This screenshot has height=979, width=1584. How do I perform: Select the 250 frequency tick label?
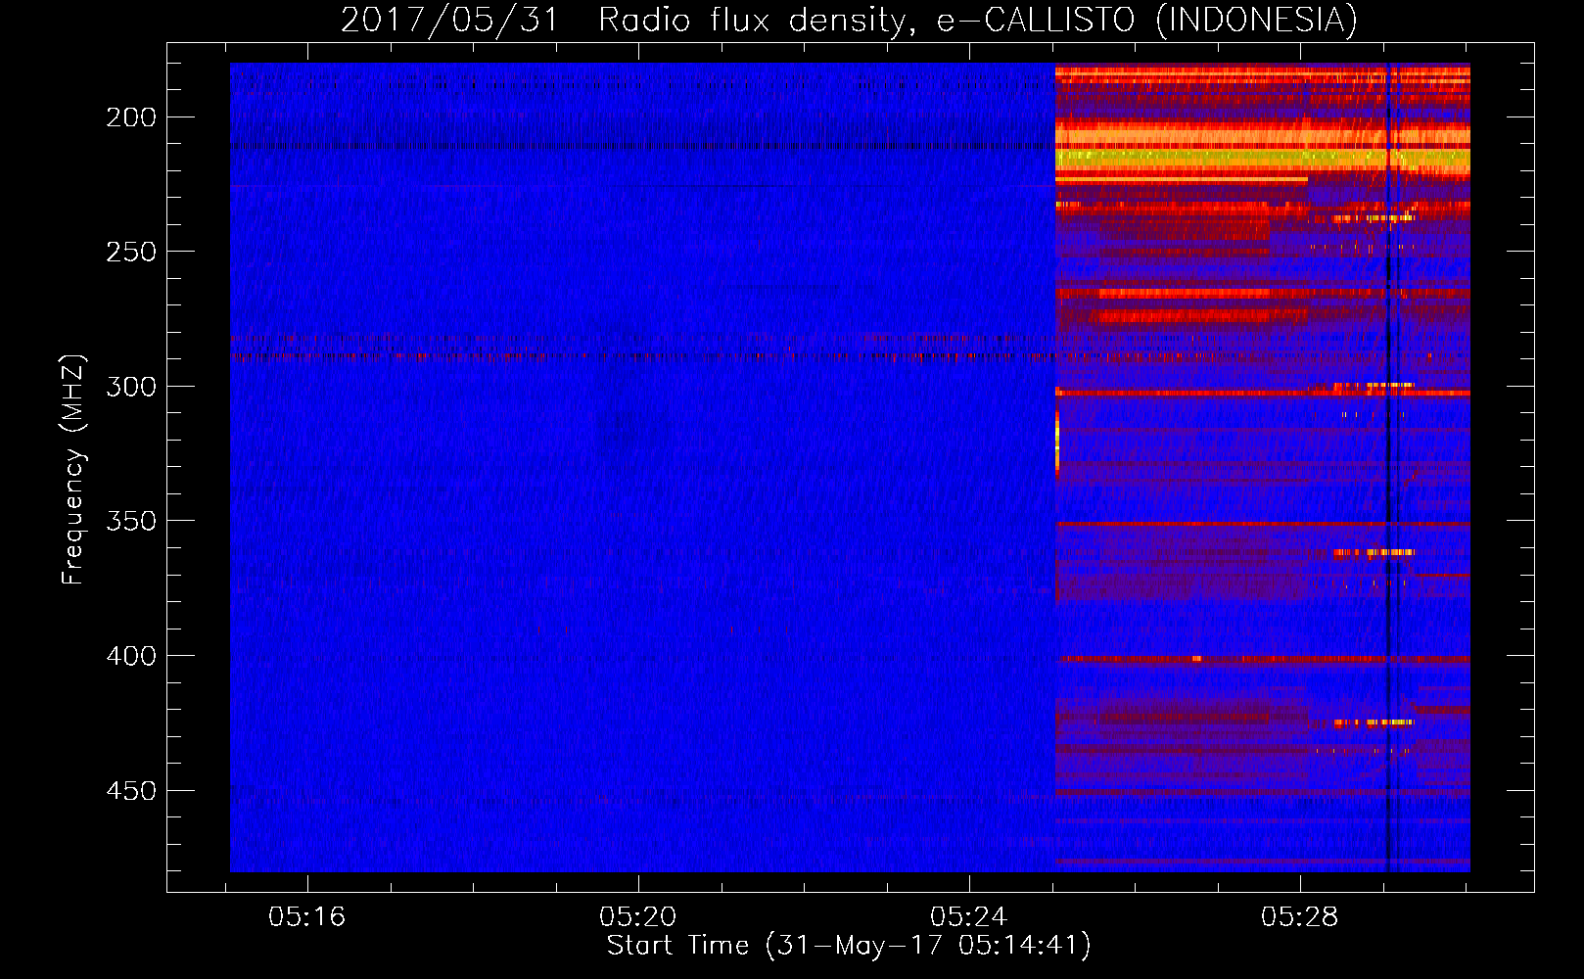click(x=131, y=252)
